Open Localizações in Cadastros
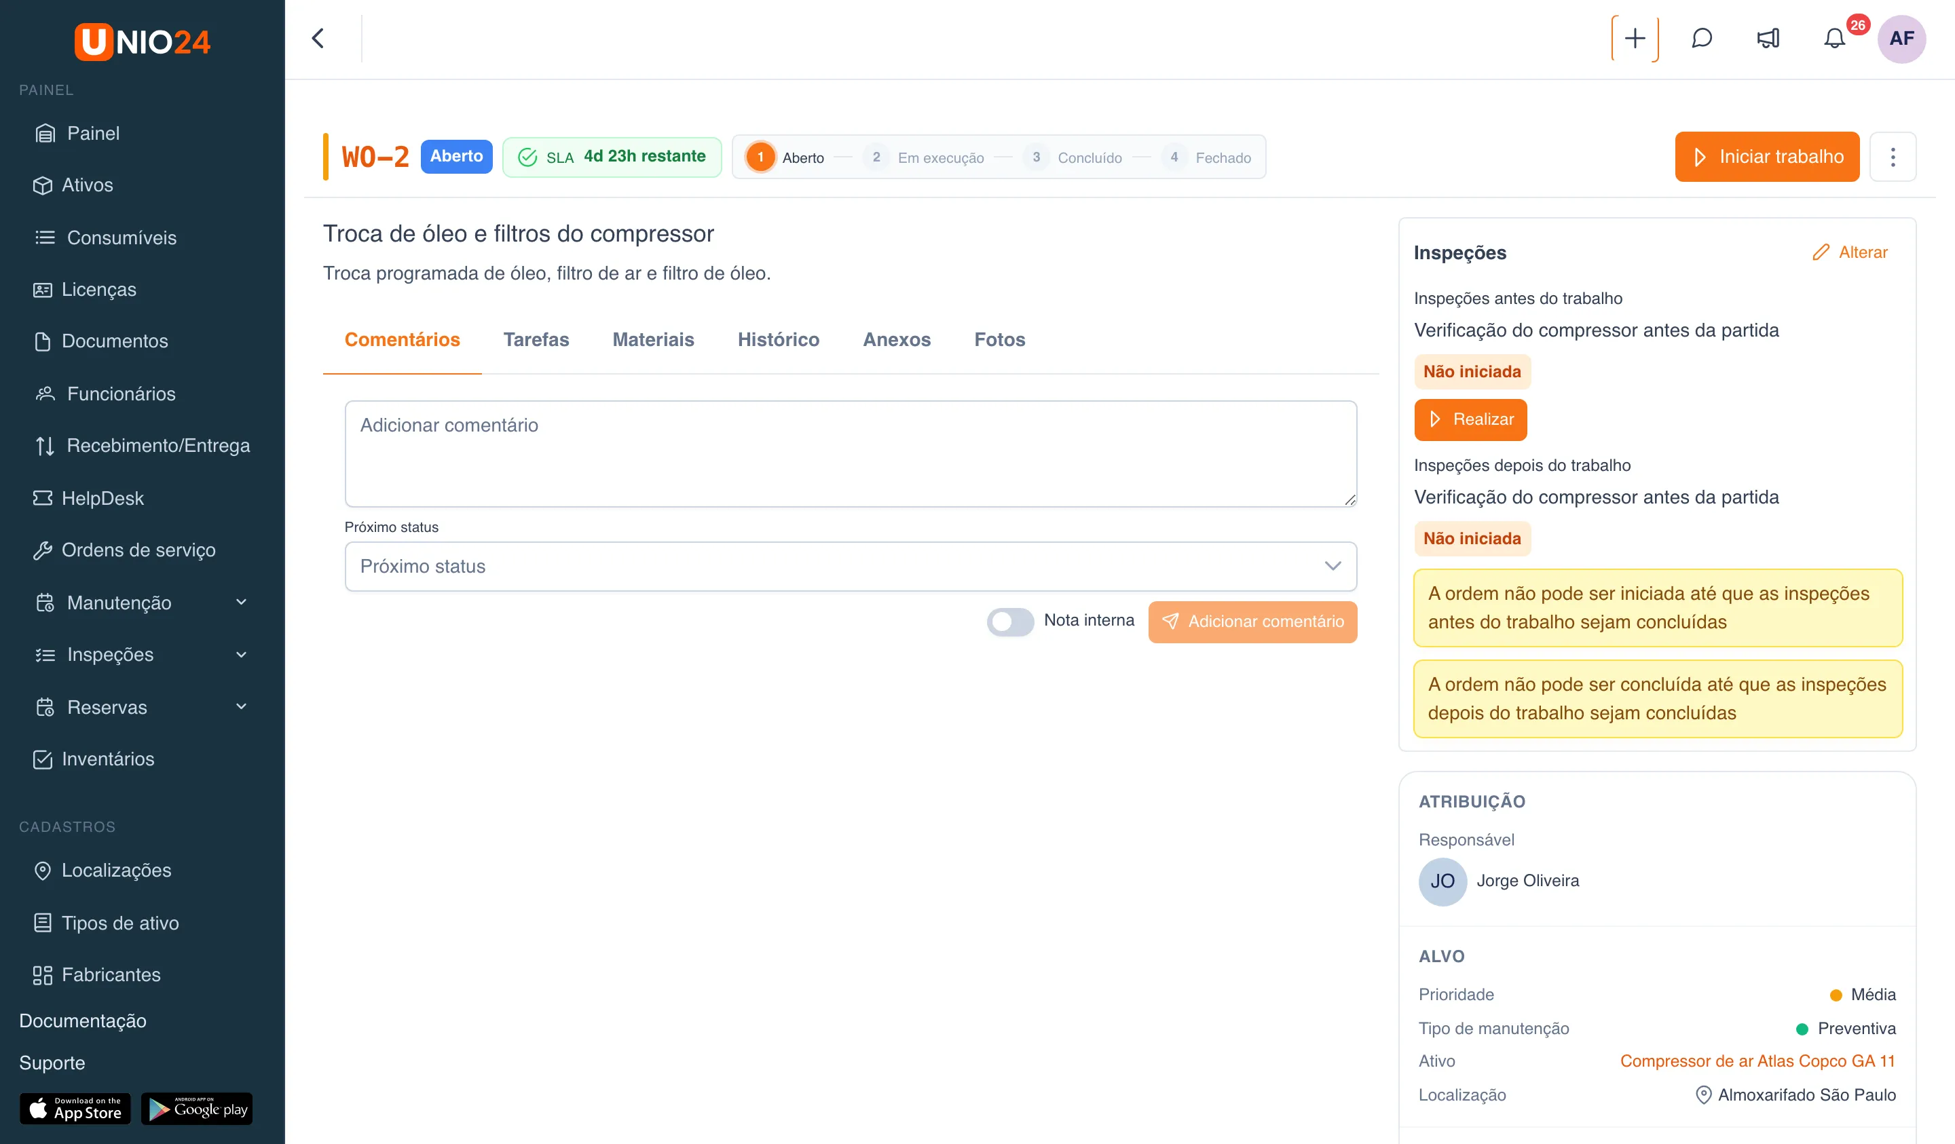 tap(103, 871)
